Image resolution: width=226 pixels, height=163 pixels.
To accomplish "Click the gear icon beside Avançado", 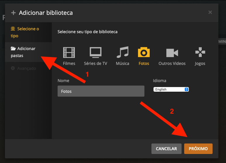I will pos(13,68).
